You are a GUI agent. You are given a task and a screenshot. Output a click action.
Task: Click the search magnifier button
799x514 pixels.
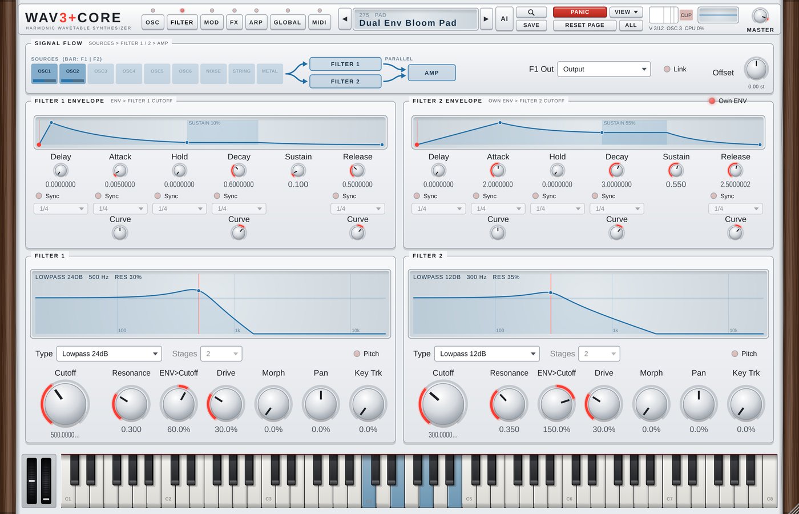531,12
